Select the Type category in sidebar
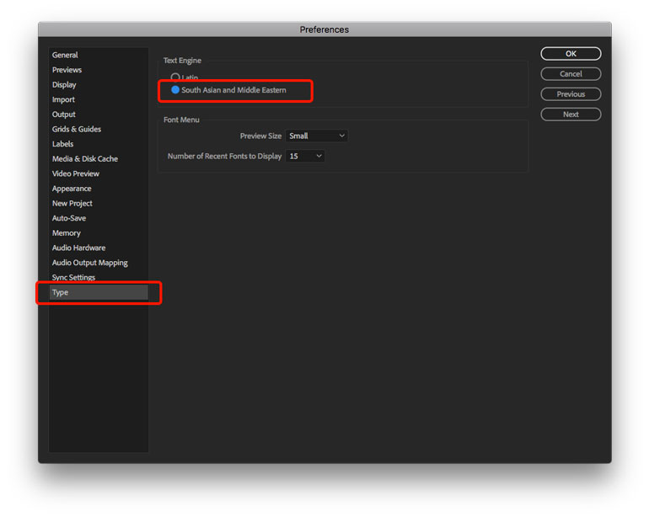The image size is (649, 517). pos(61,293)
